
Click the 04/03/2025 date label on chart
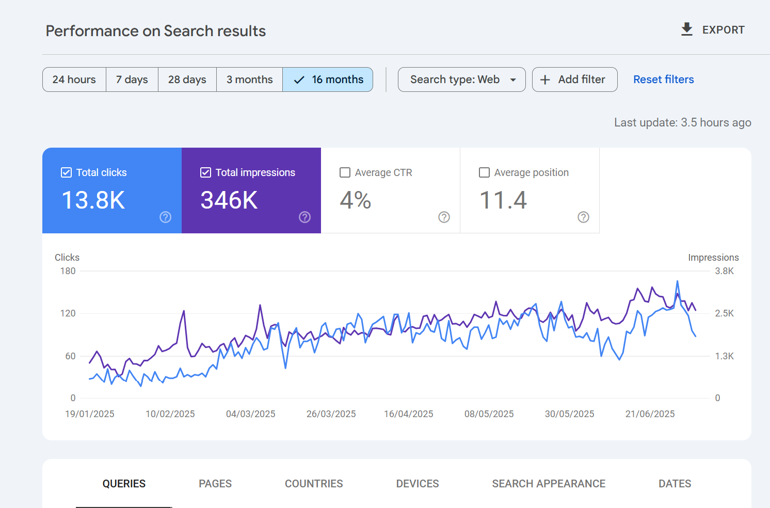click(251, 414)
